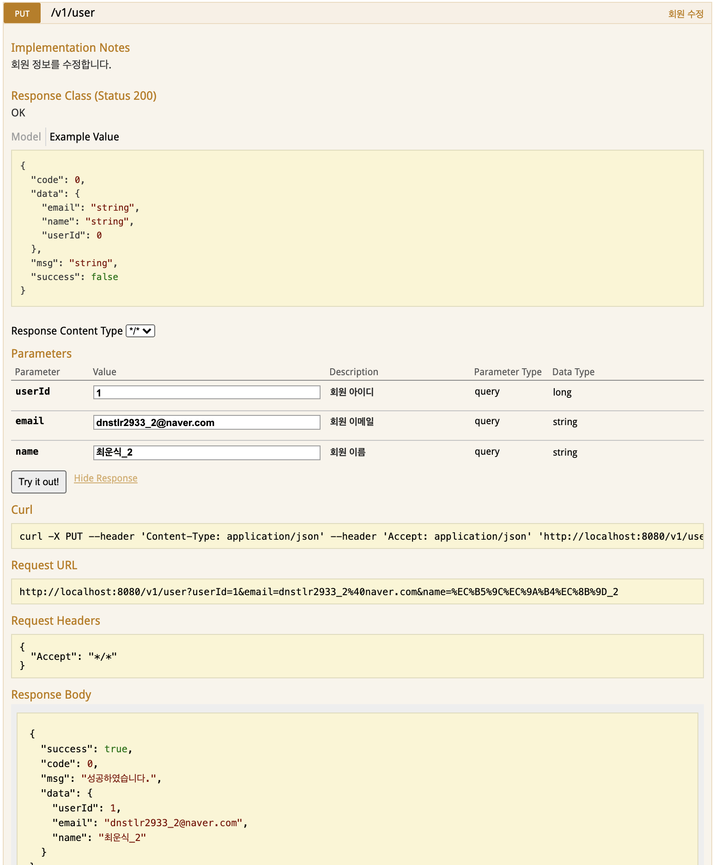Click the name parameter label
Screen dimensions: 715x865
[x=27, y=451]
